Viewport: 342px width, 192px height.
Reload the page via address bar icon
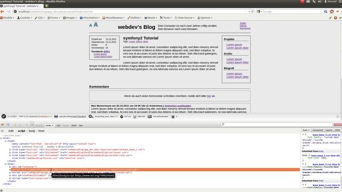[x=253, y=12]
